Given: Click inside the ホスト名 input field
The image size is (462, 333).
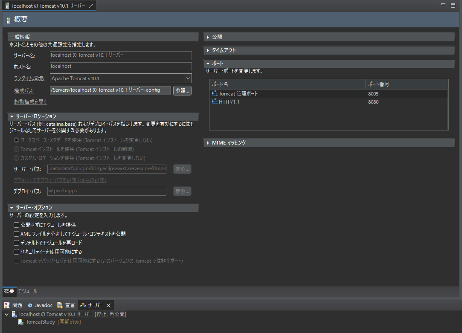Looking at the screenshot, I should [x=120, y=67].
